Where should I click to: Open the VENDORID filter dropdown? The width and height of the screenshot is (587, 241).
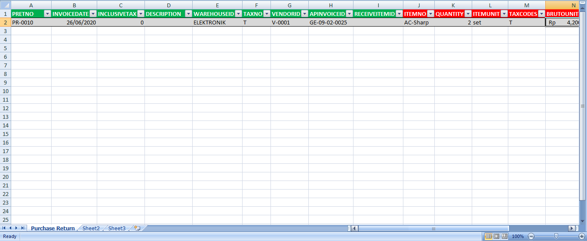(x=304, y=14)
